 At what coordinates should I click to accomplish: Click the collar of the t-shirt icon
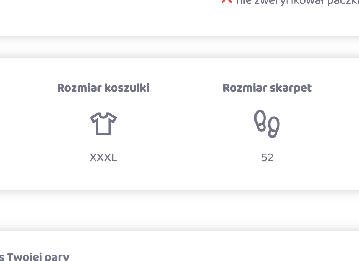pyautogui.click(x=103, y=115)
